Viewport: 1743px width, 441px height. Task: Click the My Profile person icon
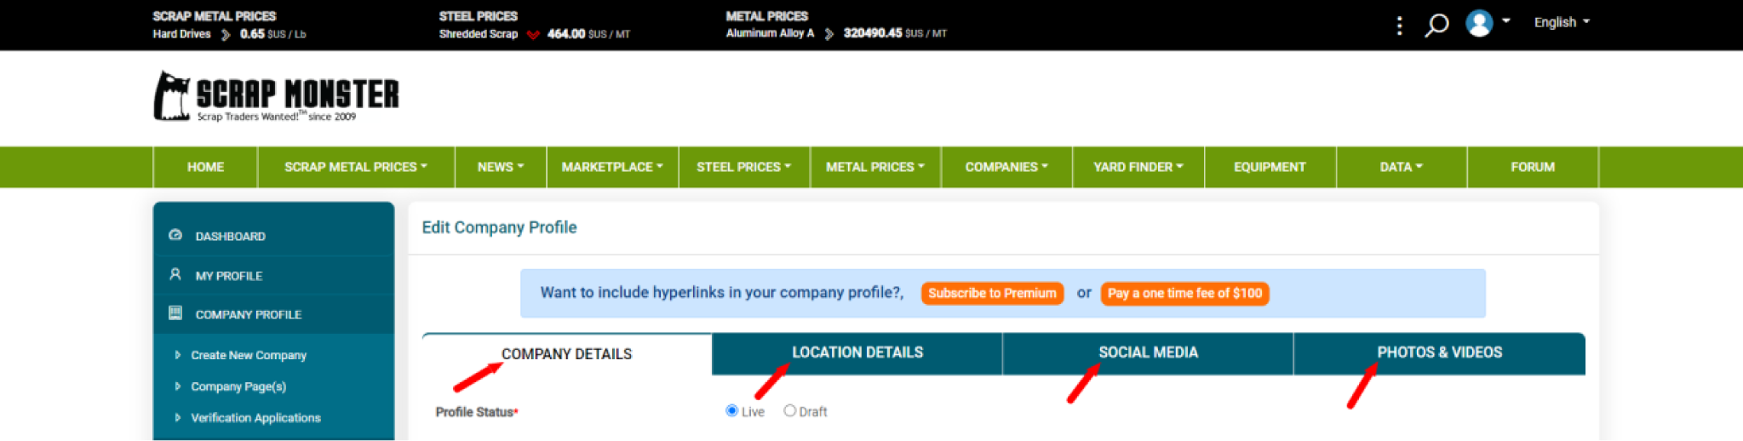click(x=175, y=274)
